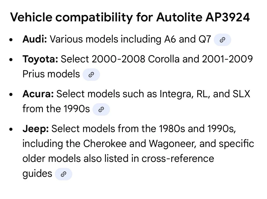Click the Vehicle compatibility for Autolite AP3924 heading
This screenshot has height=199, width=267.
130,18
